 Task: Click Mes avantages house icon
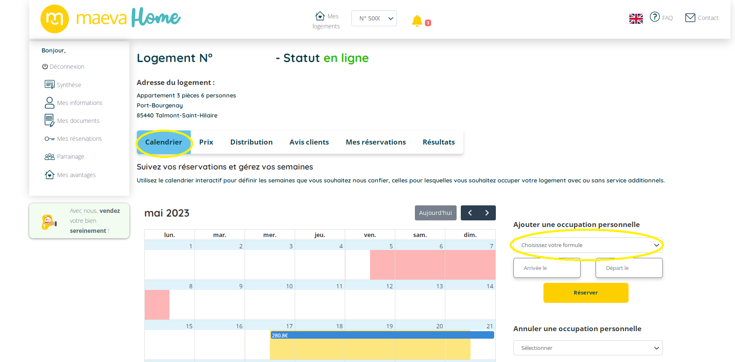point(49,175)
